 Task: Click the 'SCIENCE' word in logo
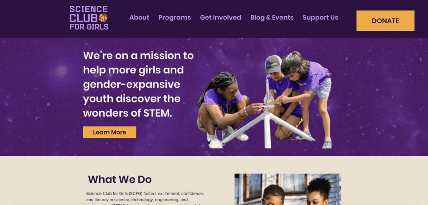(89, 9)
